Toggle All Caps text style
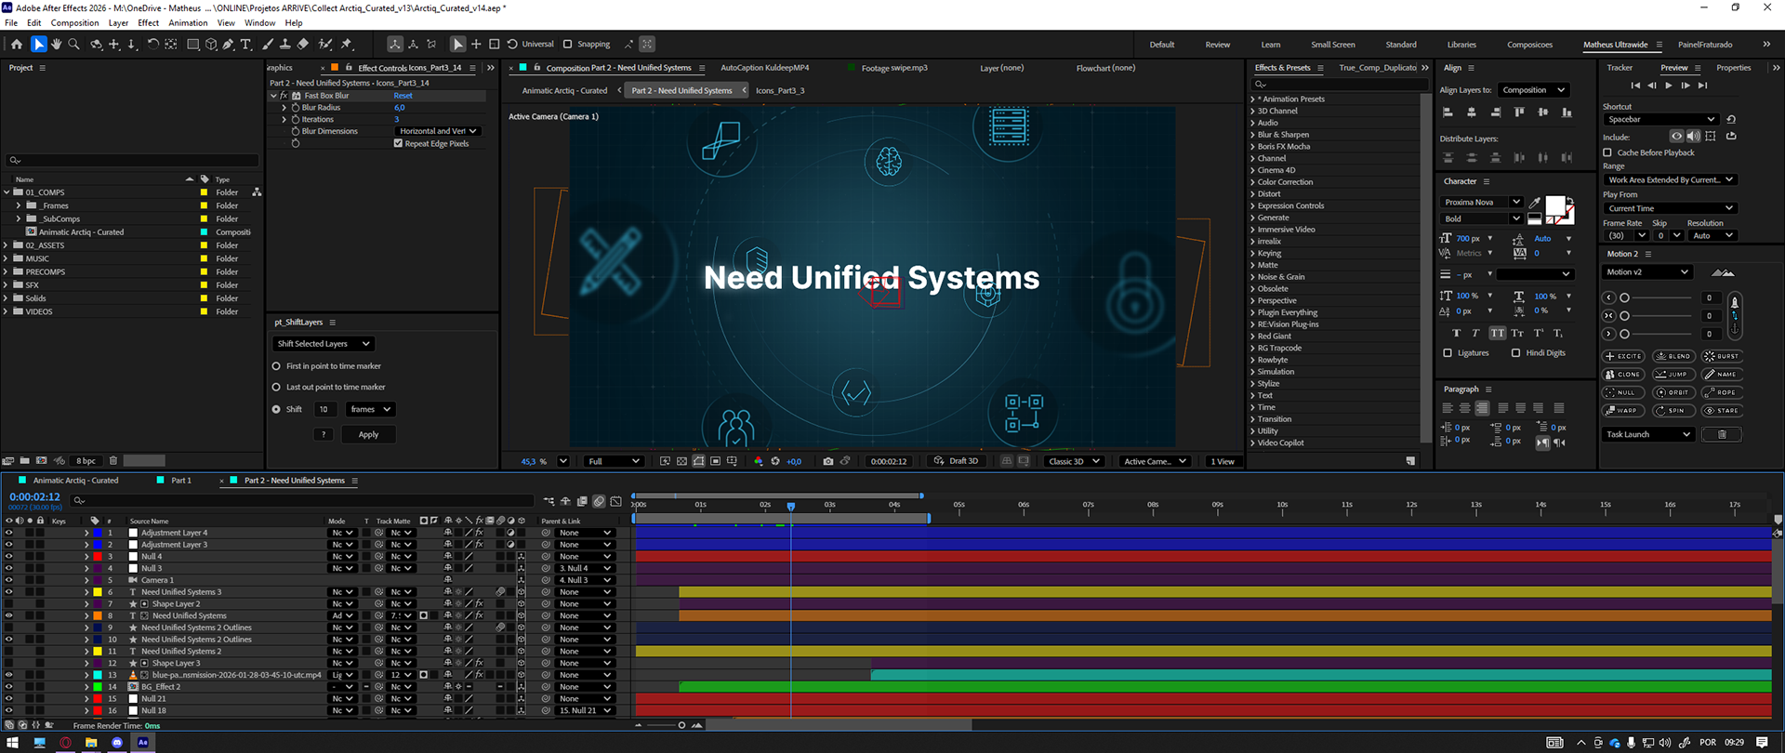Image resolution: width=1785 pixels, height=753 pixels. [1497, 333]
